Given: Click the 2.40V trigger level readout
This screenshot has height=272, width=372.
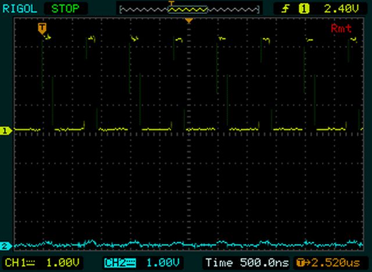Looking at the screenshot, I should [342, 9].
